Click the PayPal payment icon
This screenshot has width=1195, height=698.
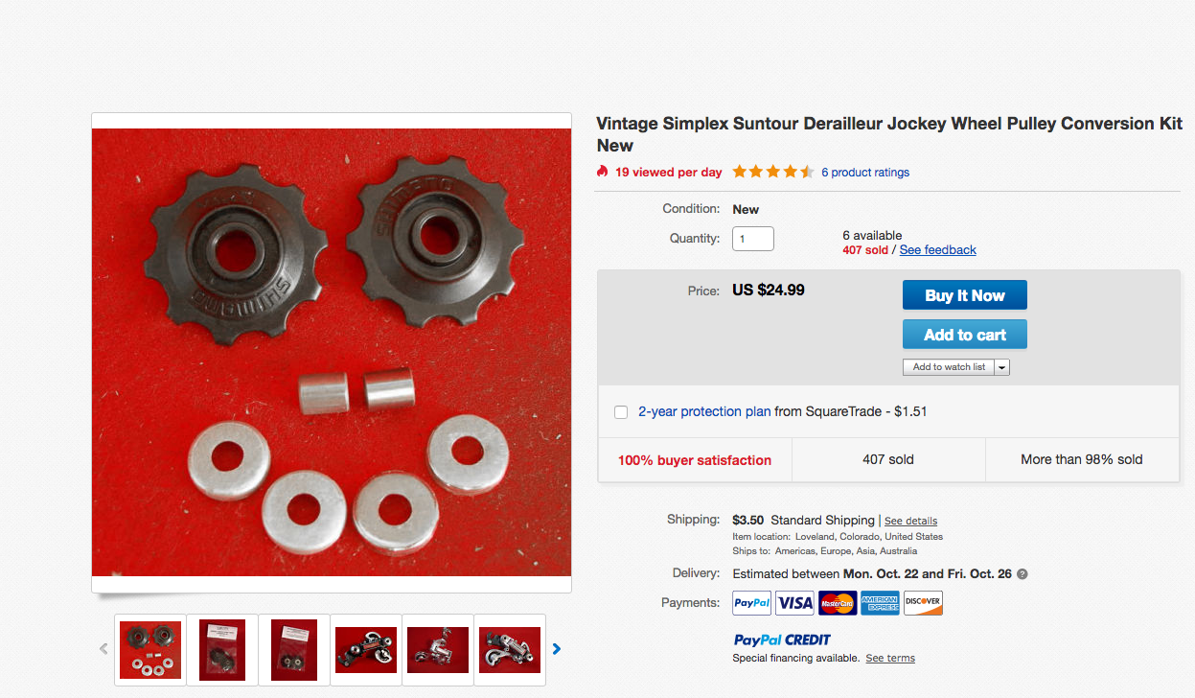click(752, 603)
